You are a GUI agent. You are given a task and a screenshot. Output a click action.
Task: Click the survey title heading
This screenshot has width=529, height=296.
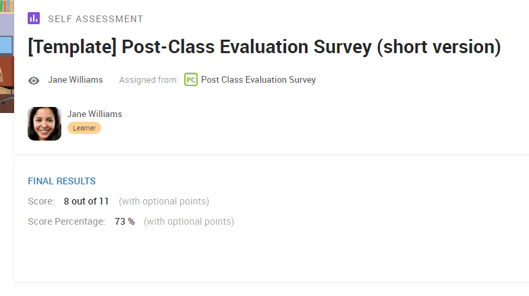(264, 47)
